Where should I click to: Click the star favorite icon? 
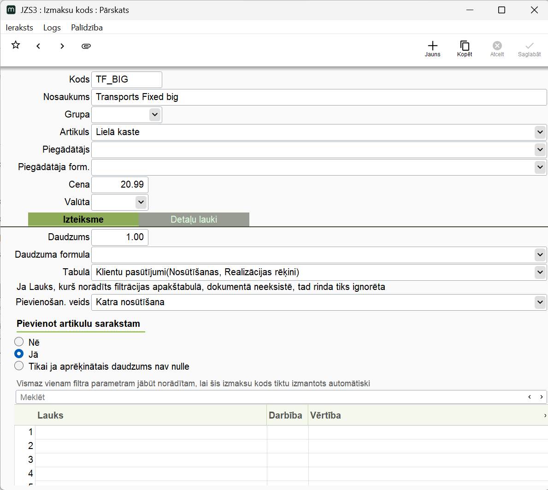(x=16, y=45)
